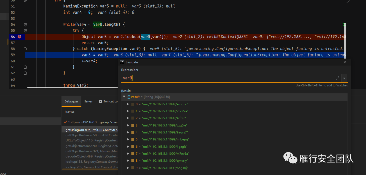
Task: Collapse the result String[10] node
Action: point(124,97)
